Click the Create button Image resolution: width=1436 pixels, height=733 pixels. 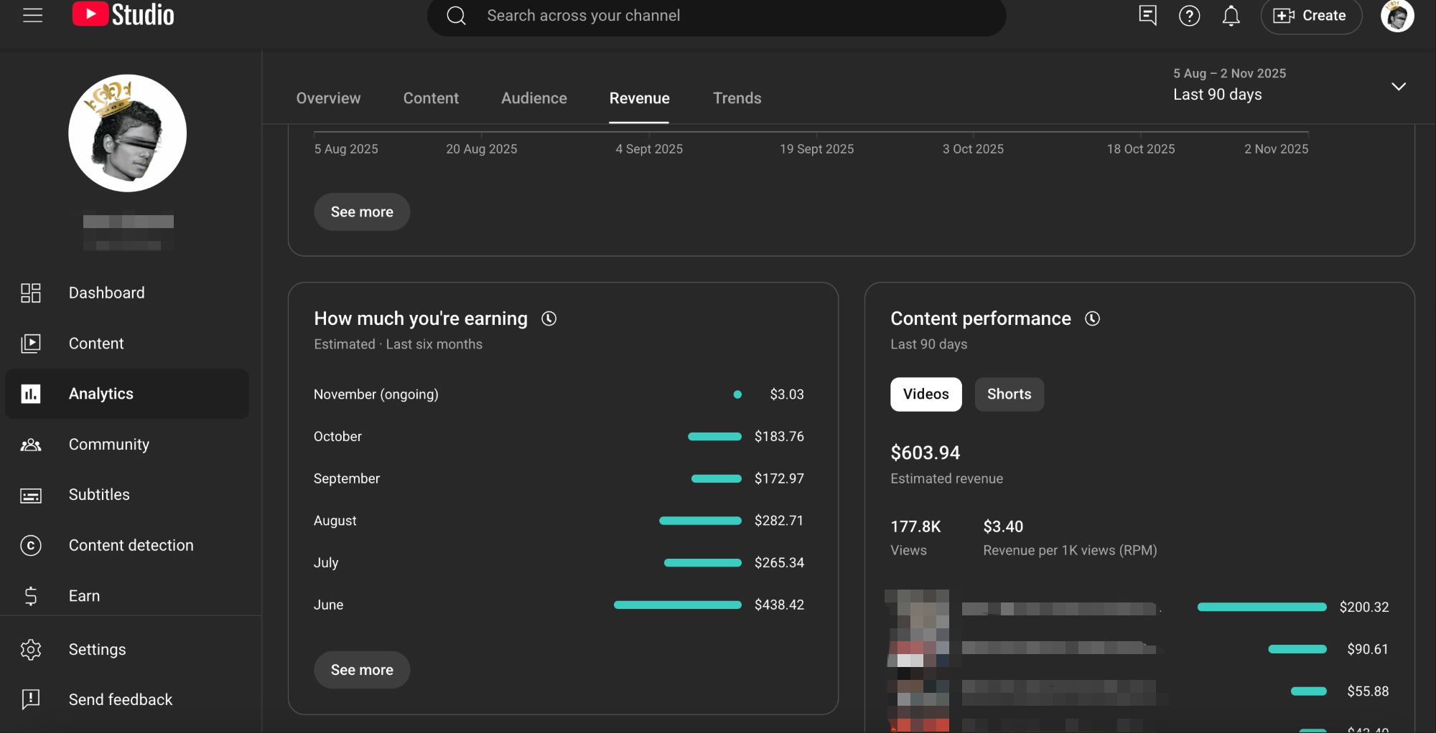pos(1310,16)
